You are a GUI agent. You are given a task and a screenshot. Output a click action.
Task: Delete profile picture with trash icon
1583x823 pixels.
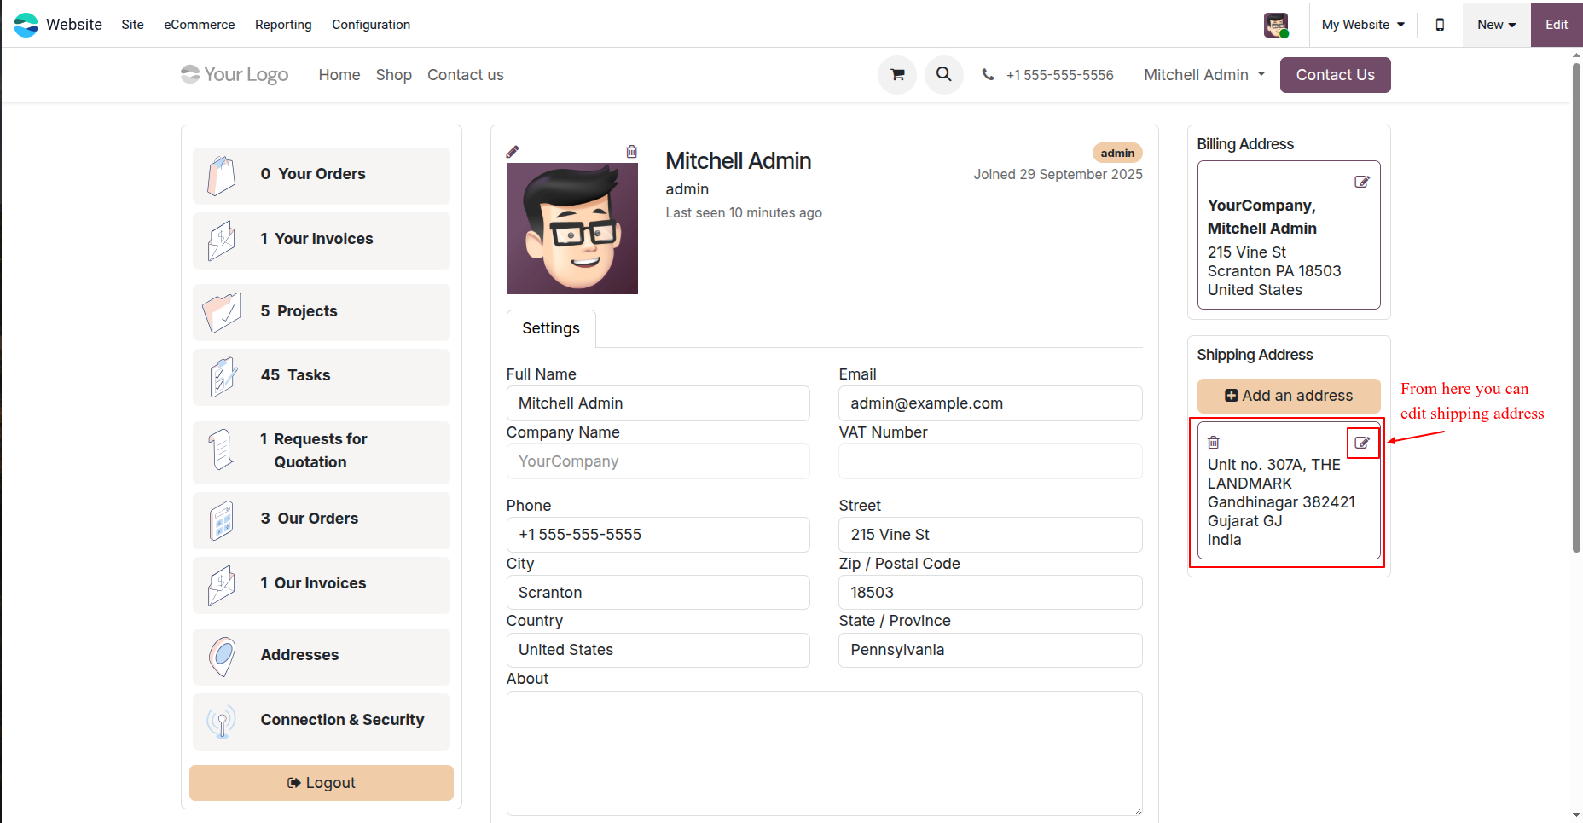632,152
